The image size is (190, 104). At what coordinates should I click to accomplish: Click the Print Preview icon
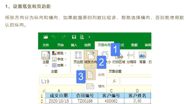[x=82, y=37]
